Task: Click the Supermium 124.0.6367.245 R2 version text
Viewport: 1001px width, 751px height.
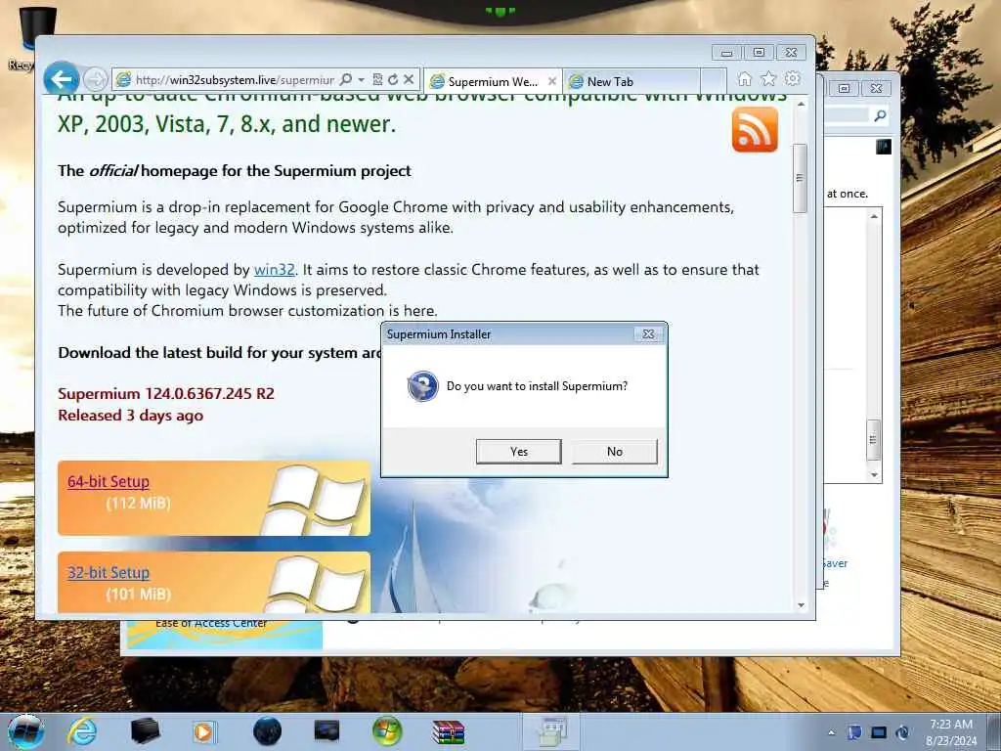Action: 166,393
